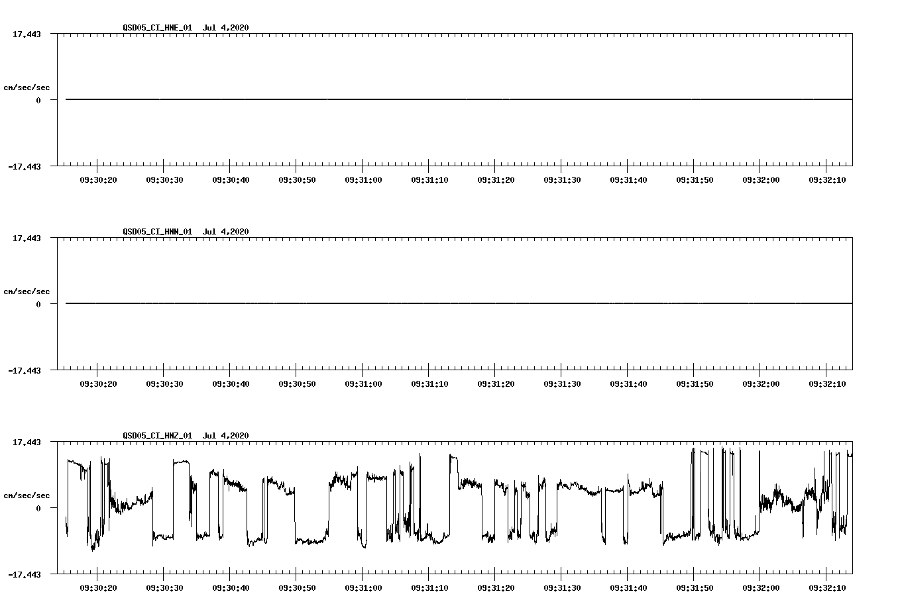Click the 09:30:50 time label under HNE plot
This screenshot has width=900, height=612.
297,179
